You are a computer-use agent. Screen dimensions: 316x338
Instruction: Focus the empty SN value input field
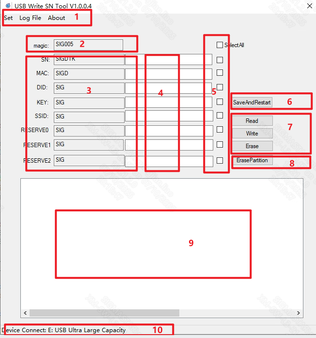coord(168,60)
